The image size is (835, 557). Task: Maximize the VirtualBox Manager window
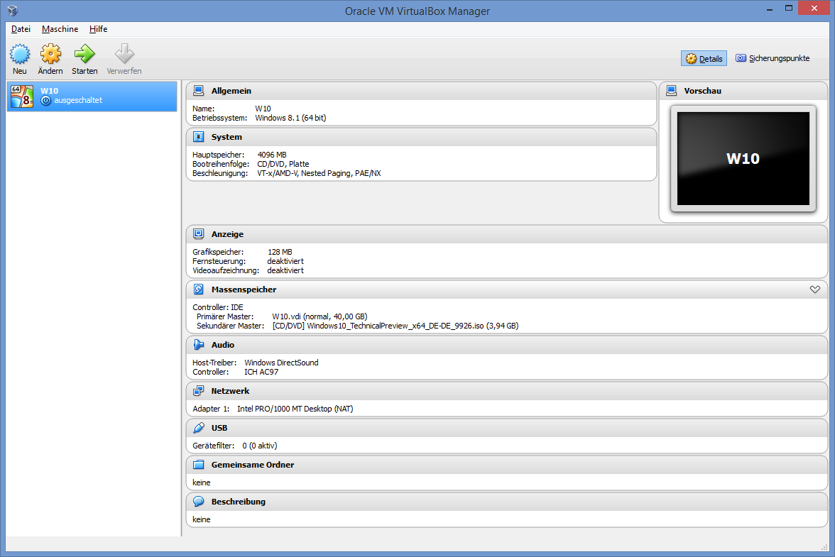[788, 9]
